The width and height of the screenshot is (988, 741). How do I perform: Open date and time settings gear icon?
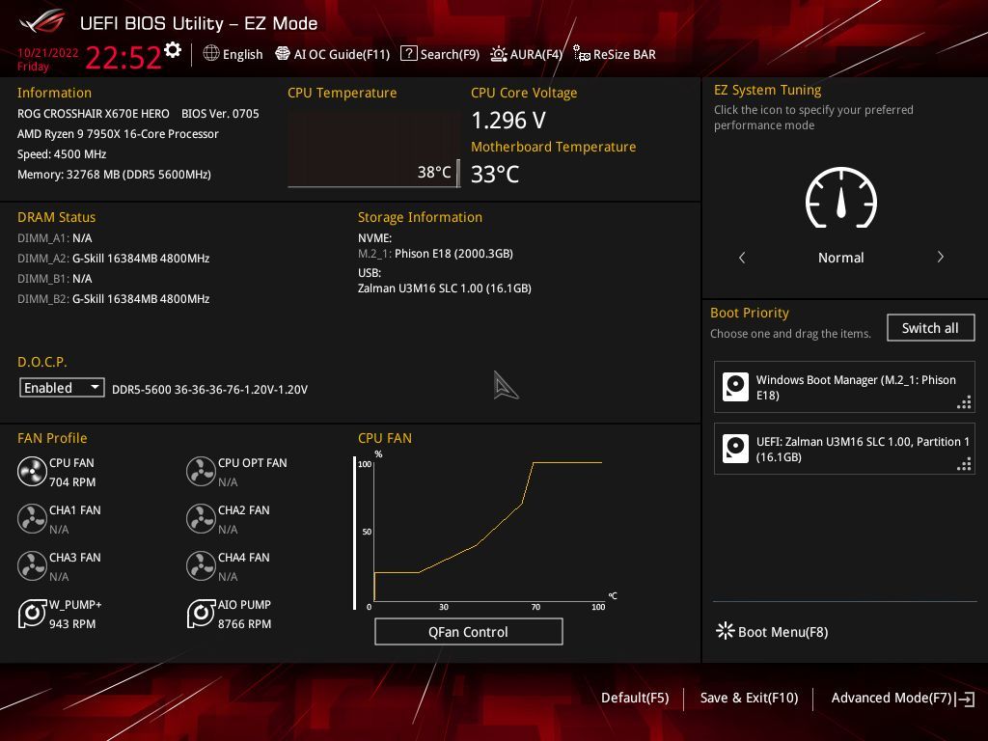pos(173,50)
